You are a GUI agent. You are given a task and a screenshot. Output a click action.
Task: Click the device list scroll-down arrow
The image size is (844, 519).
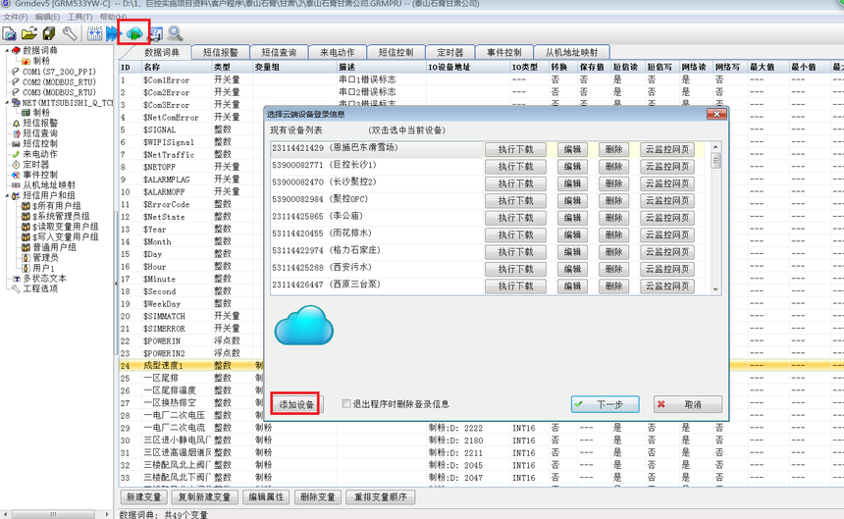[715, 289]
